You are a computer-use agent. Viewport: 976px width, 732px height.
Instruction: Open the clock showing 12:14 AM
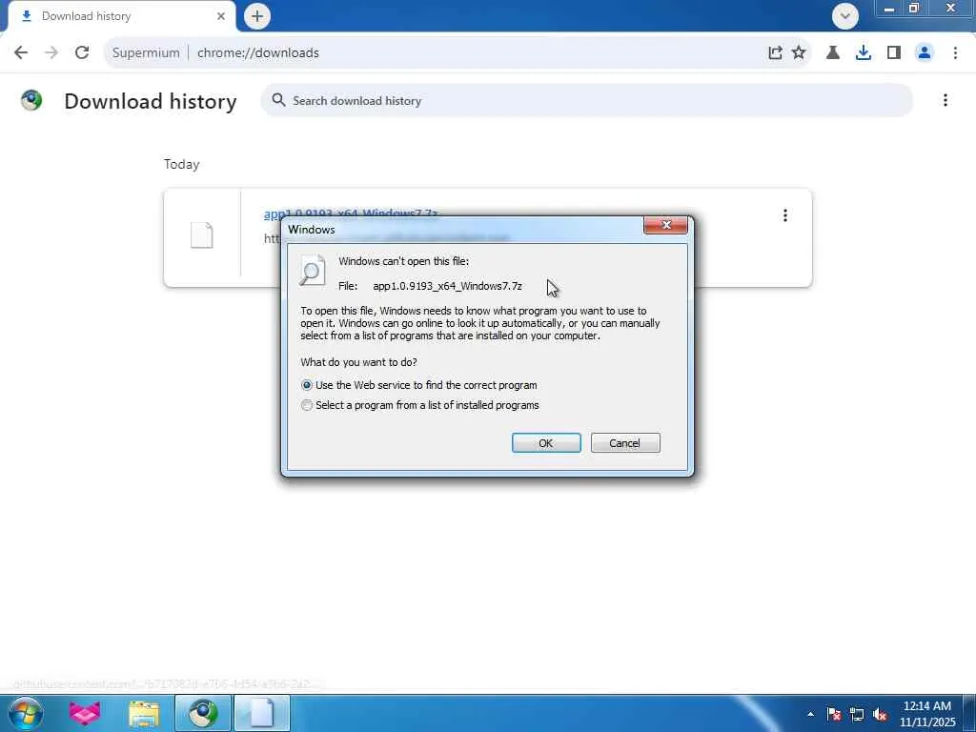[926, 714]
